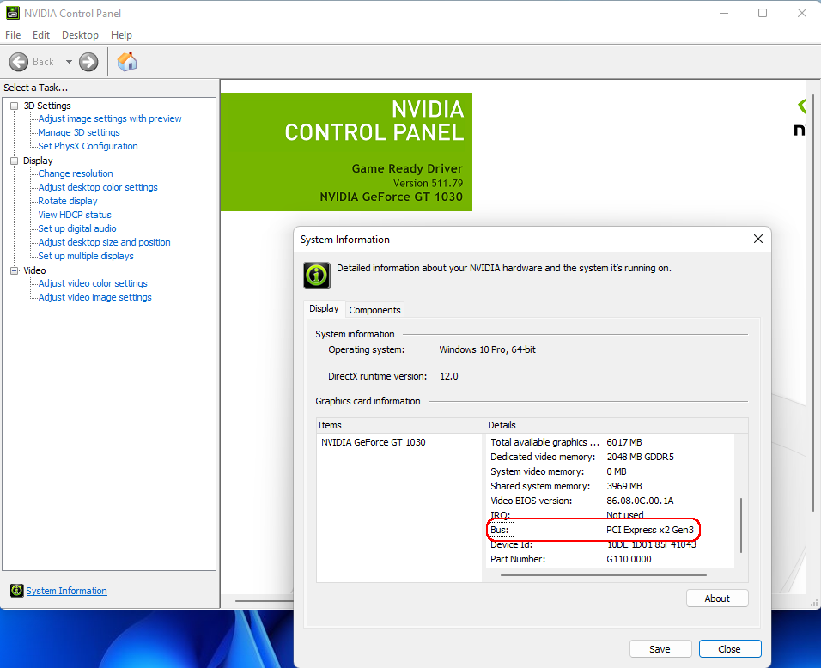Open Adjust video image settings
This screenshot has height=668, width=821.
pyautogui.click(x=94, y=297)
